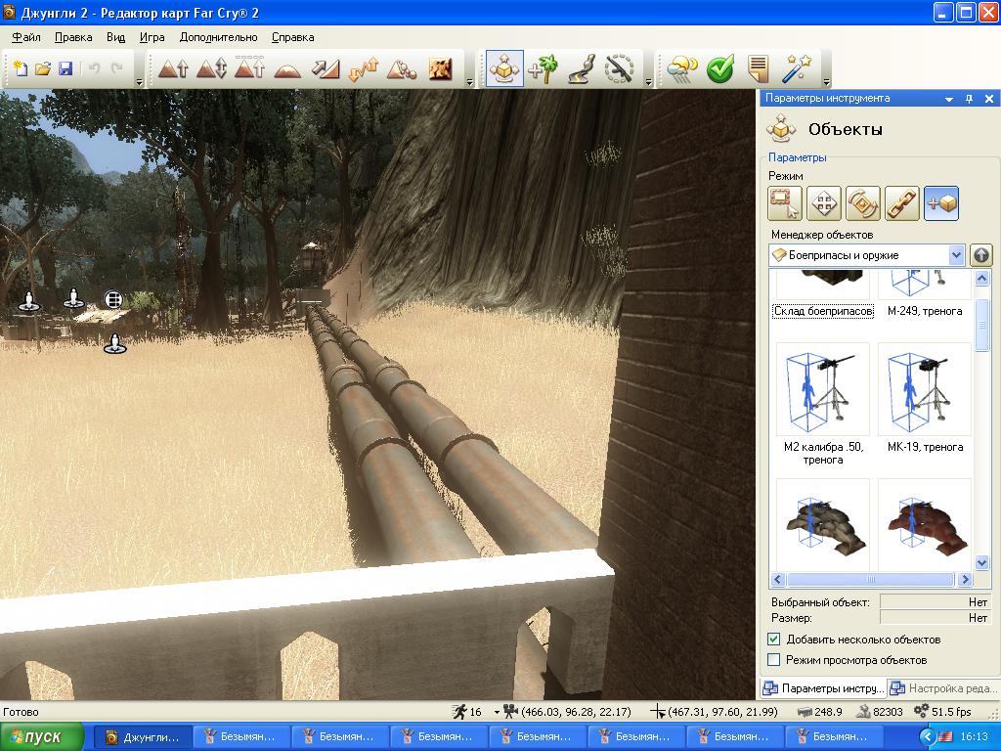This screenshot has height=751, width=1001.
Task: Select the Ramp terrain tool
Action: pos(326,68)
